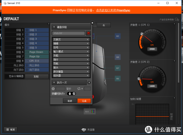Click the CPI 2 value 1600 box
This screenshot has width=183, height=135.
click(152, 86)
